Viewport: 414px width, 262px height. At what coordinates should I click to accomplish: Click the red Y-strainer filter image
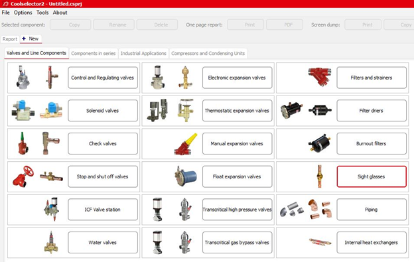click(320, 77)
